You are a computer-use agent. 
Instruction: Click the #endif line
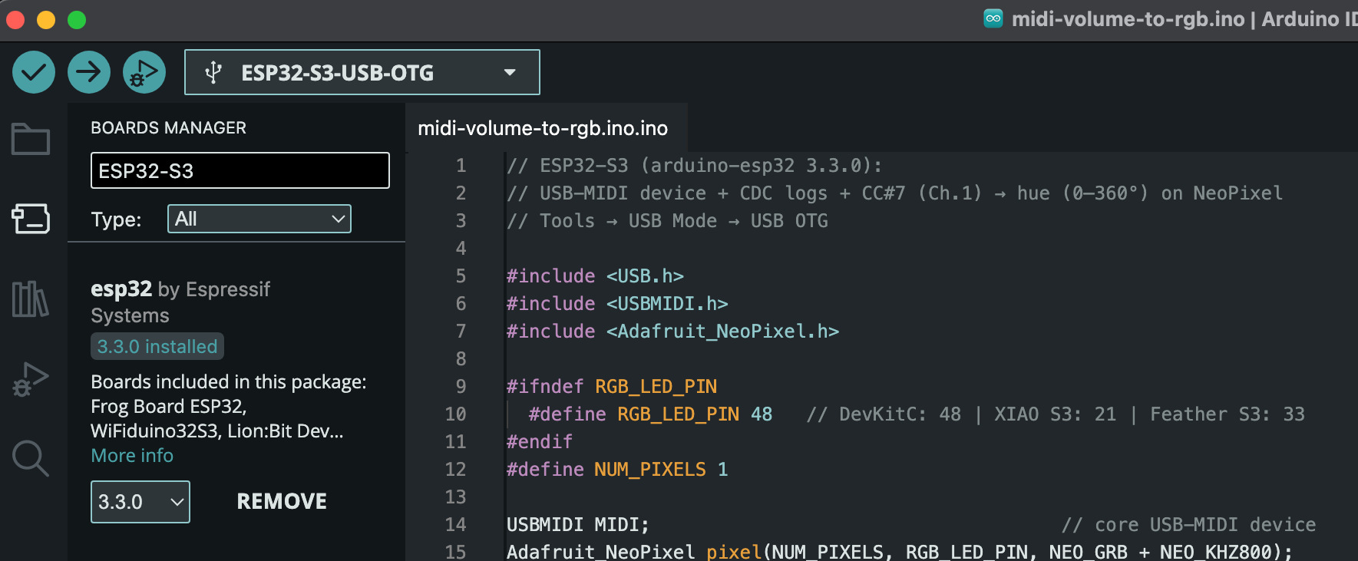point(540,441)
